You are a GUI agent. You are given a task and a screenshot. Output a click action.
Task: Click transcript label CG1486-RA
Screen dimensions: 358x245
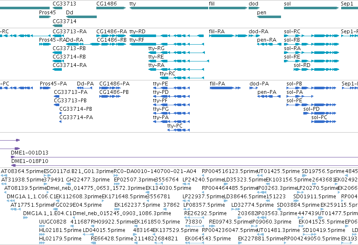pyautogui.click(x=111, y=31)
